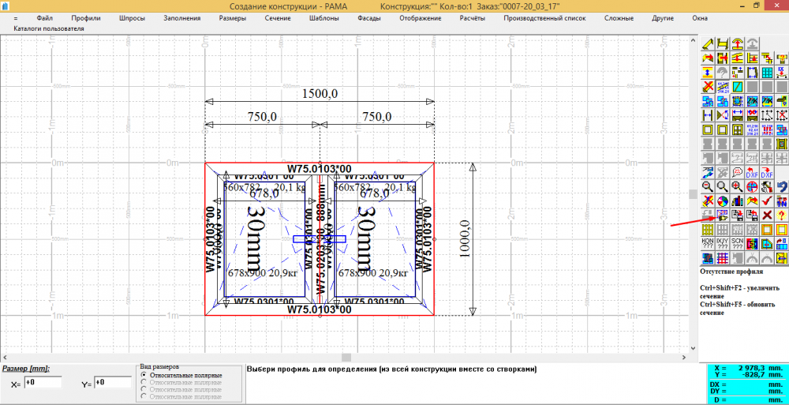Click the Y= size input field

[113, 383]
